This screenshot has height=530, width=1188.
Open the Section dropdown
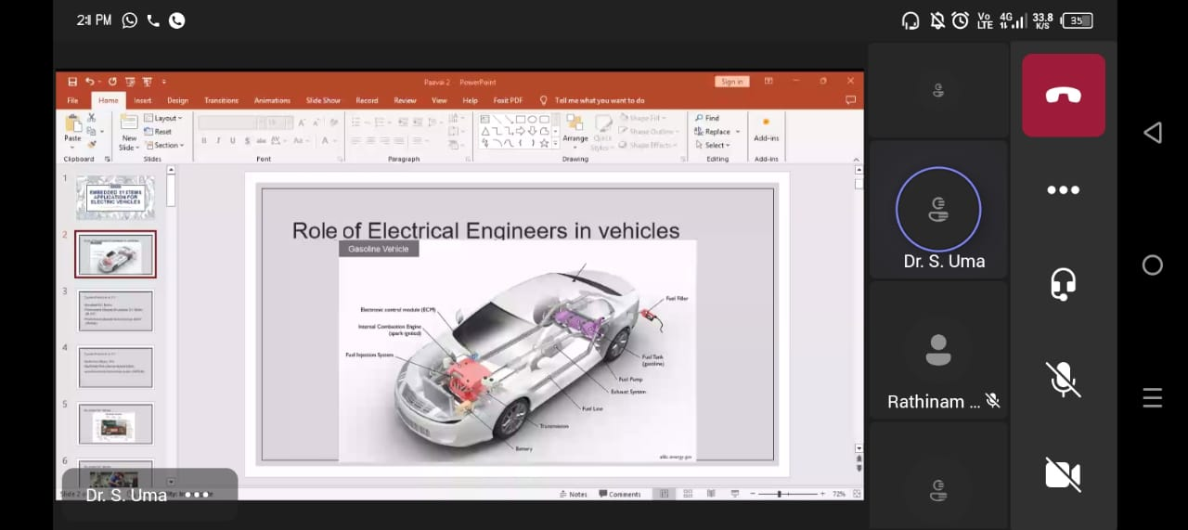point(167,146)
